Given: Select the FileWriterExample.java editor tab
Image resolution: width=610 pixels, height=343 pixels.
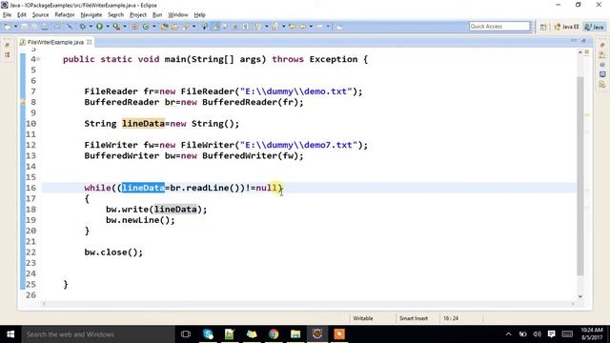Looking at the screenshot, I should click(x=55, y=42).
